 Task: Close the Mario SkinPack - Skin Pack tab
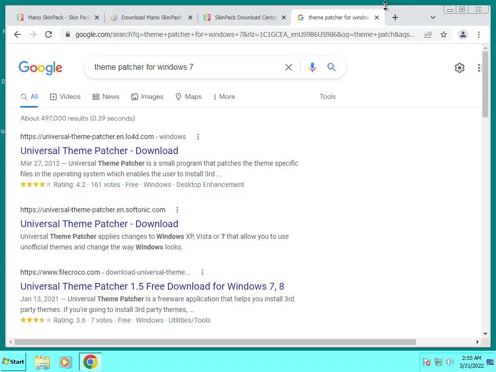coord(97,18)
